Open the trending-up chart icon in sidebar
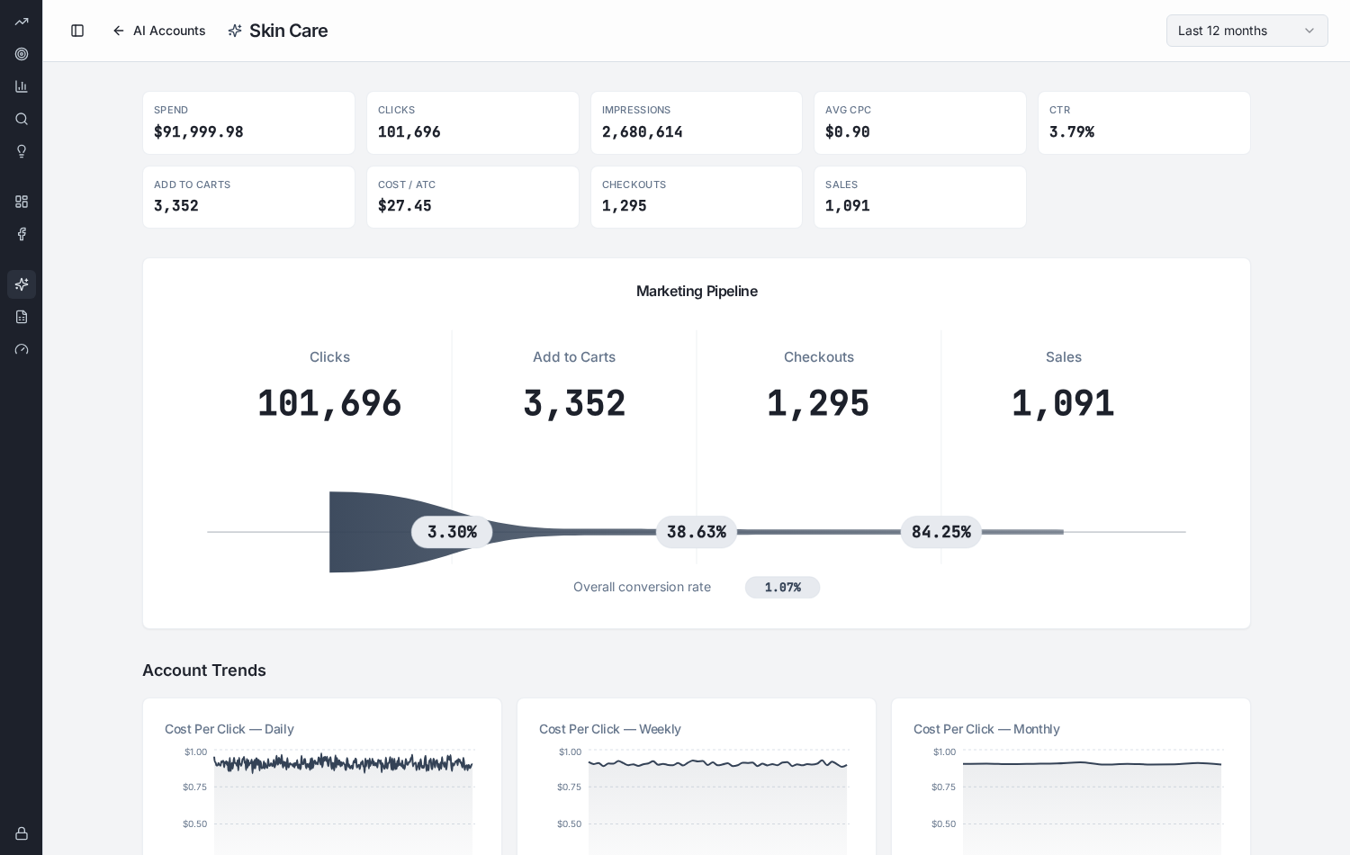This screenshot has width=1350, height=855. pos(22,22)
